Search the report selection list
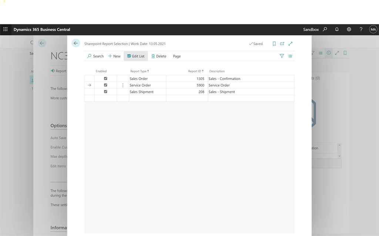The width and height of the screenshot is (379, 236). (x=95, y=56)
